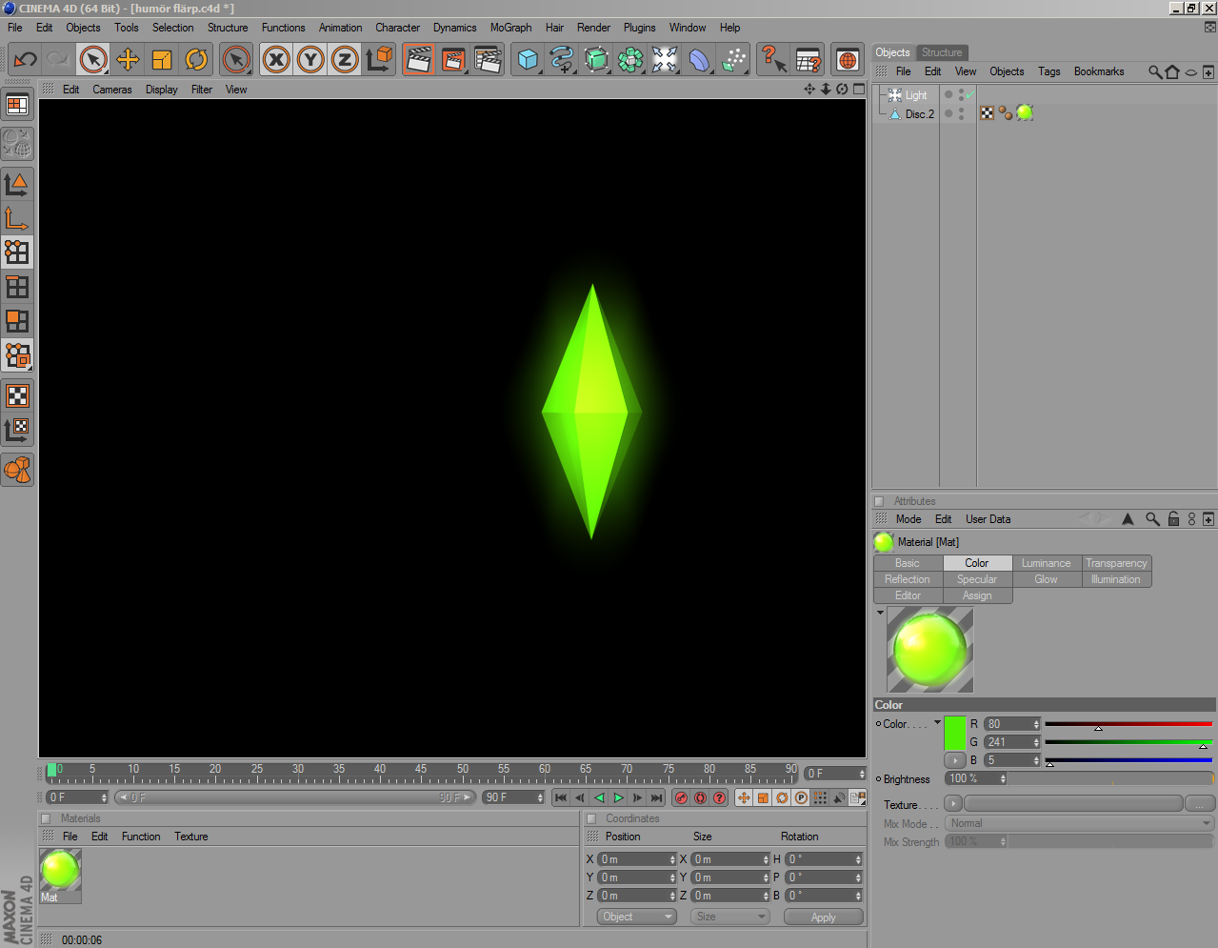Image resolution: width=1218 pixels, height=948 pixels.
Task: Render to Picture Viewer
Action: coord(453,60)
